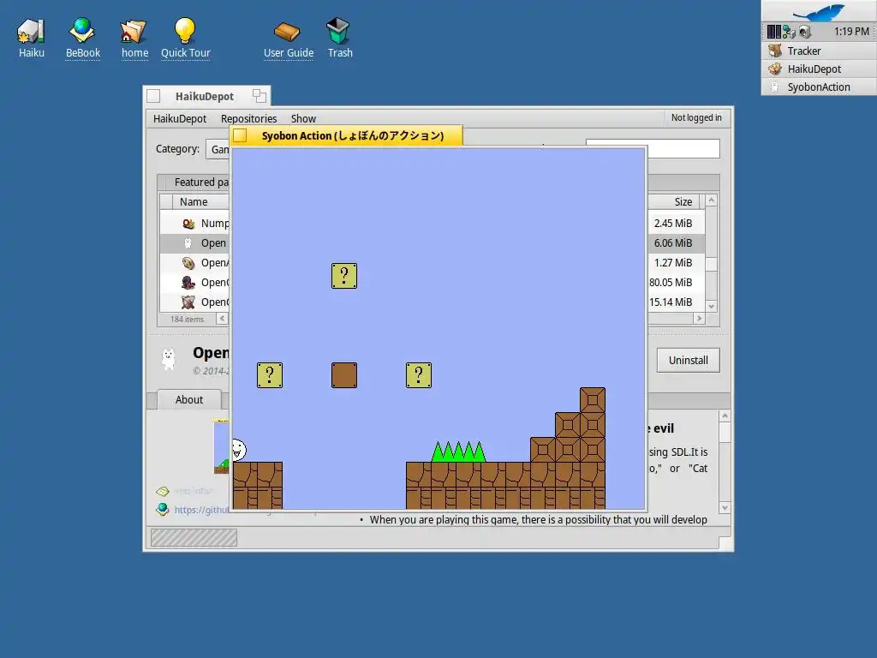Screen dimensions: 877x658
Task: Switch to SyobonAction in the Deskbar
Action: coord(819,87)
